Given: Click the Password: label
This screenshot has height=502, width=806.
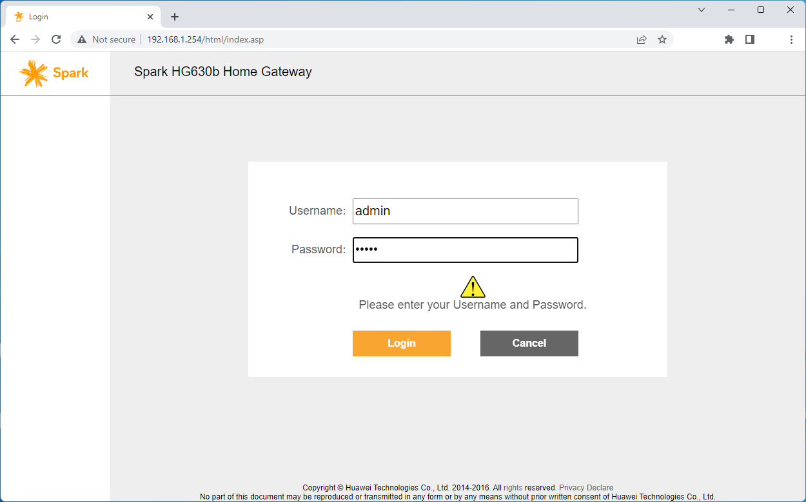Looking at the screenshot, I should [319, 249].
